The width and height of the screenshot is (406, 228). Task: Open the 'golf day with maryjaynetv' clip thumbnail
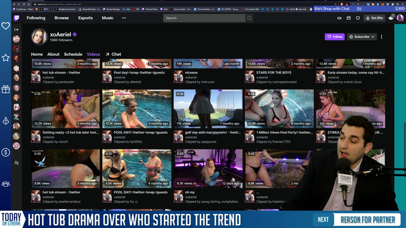pyautogui.click(x=208, y=109)
